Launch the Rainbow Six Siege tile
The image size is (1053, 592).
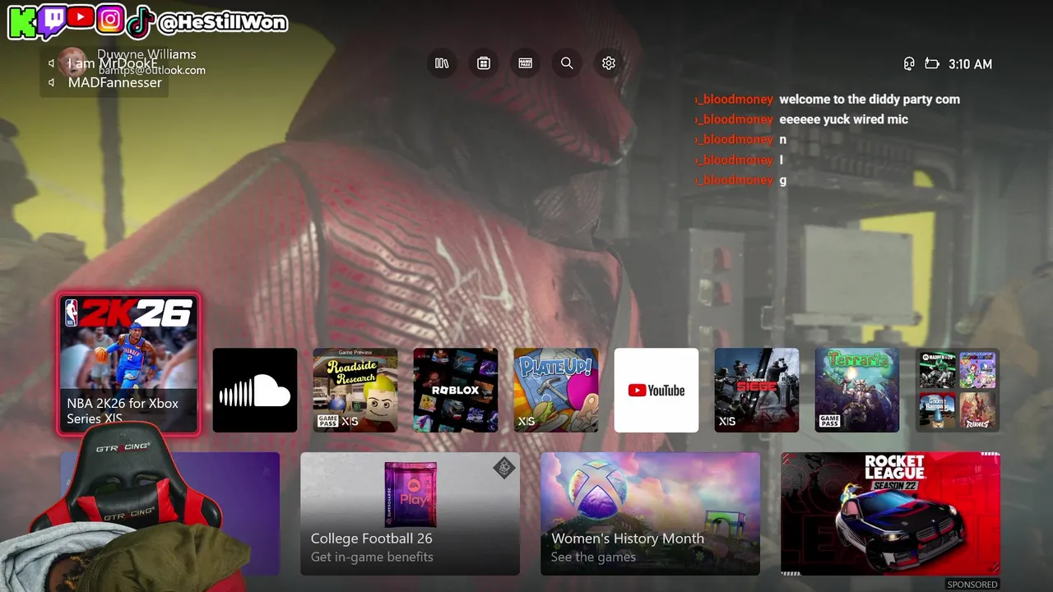click(x=757, y=390)
